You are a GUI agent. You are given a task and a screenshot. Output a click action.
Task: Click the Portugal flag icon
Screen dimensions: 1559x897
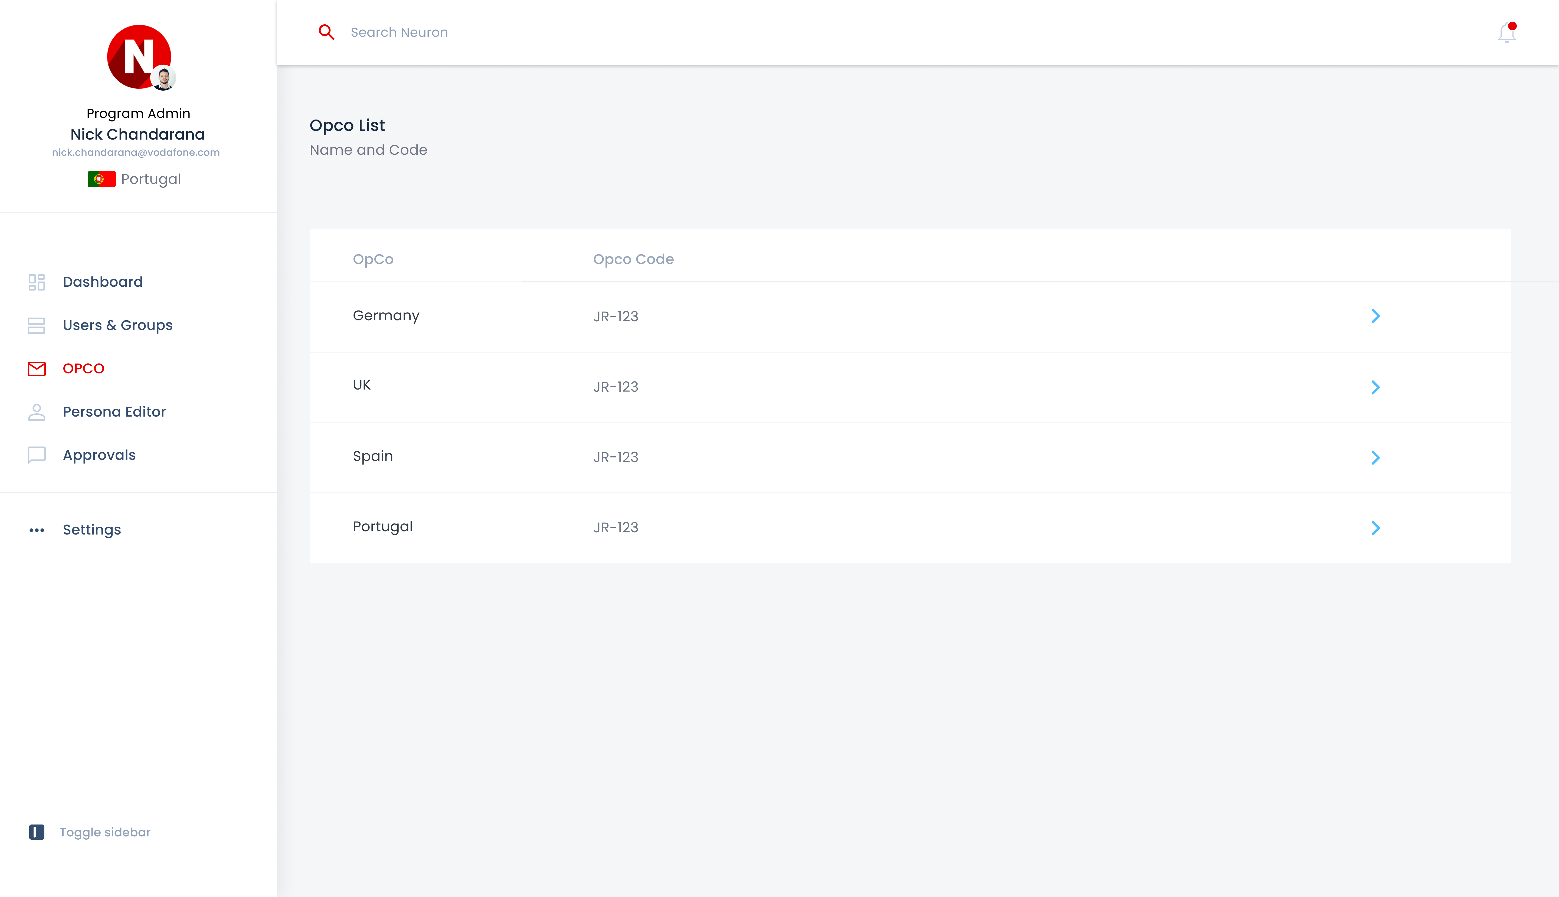tap(101, 179)
